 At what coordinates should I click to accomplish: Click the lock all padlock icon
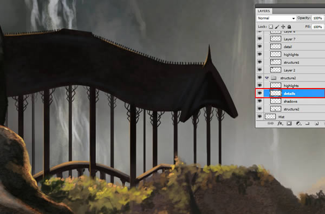[289, 26]
